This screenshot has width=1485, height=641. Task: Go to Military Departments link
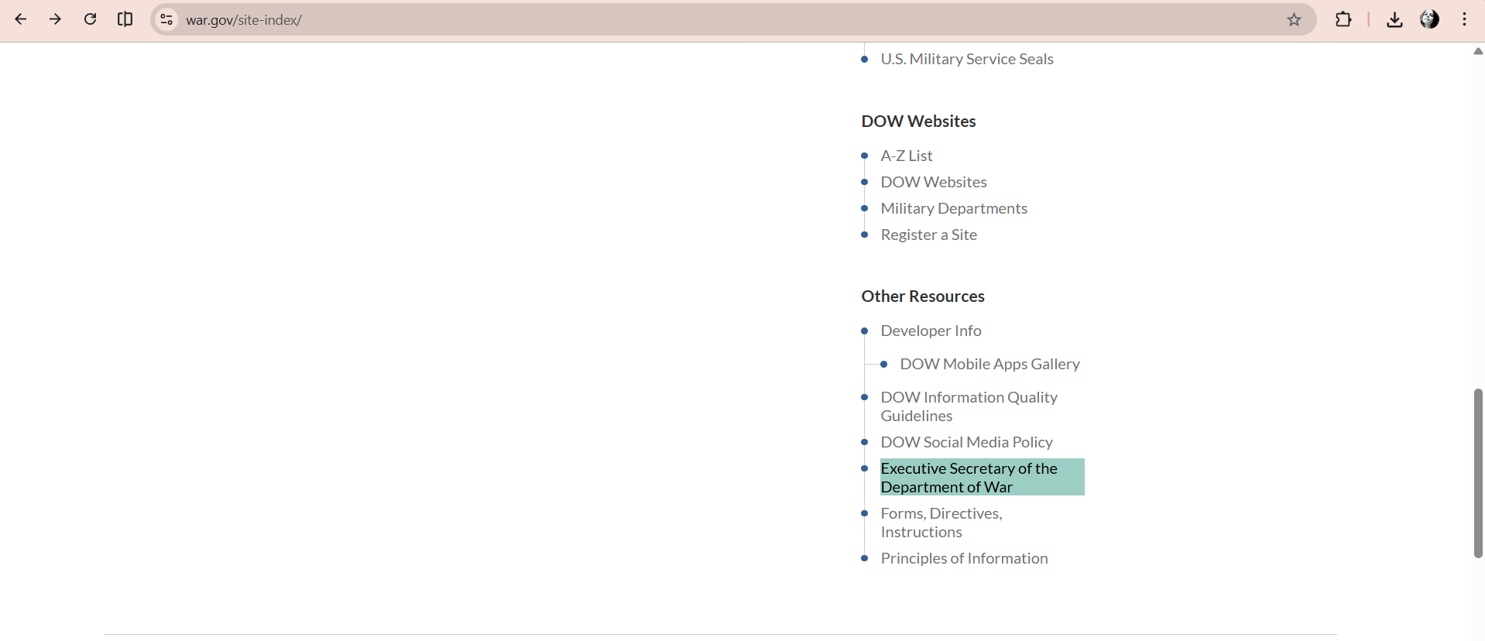click(953, 208)
